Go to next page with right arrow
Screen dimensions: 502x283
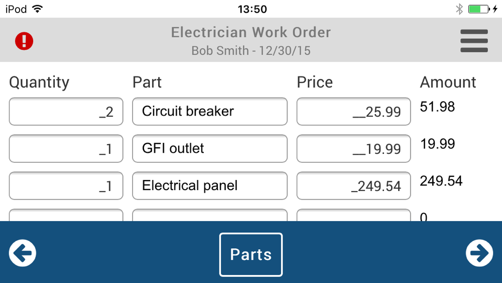point(479,253)
